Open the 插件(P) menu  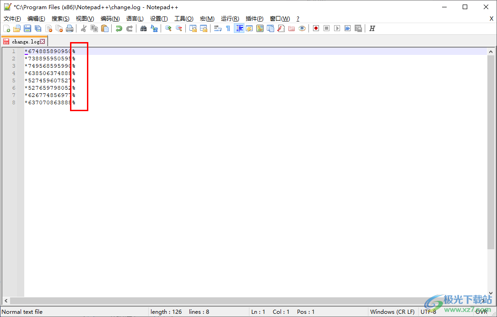254,19
